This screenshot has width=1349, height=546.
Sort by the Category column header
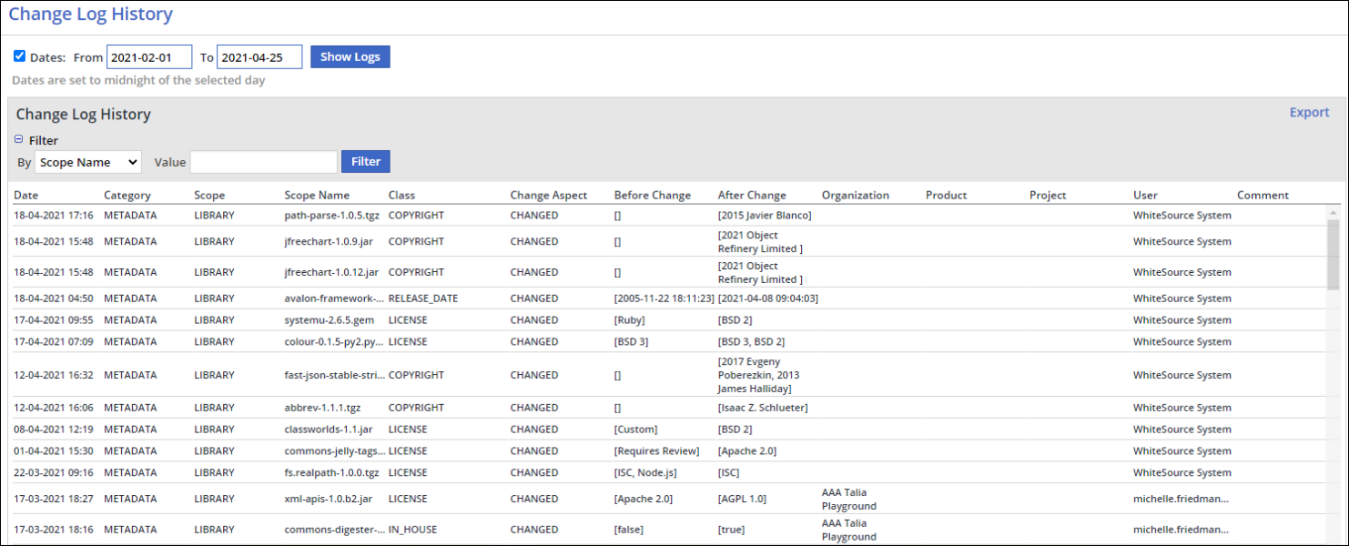pyautogui.click(x=127, y=195)
